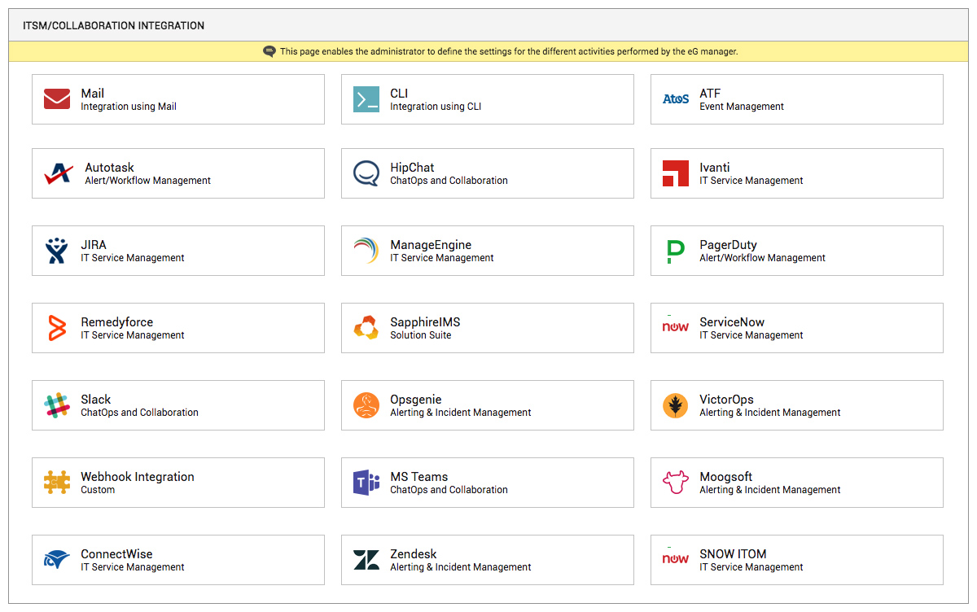
Task: Click 'ChatOps and Collaboration' under Slack
Action: [139, 413]
